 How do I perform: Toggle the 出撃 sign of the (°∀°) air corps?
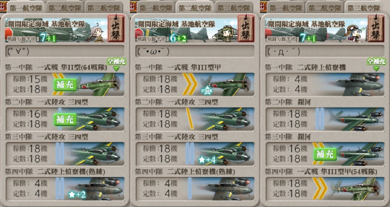[116, 28]
